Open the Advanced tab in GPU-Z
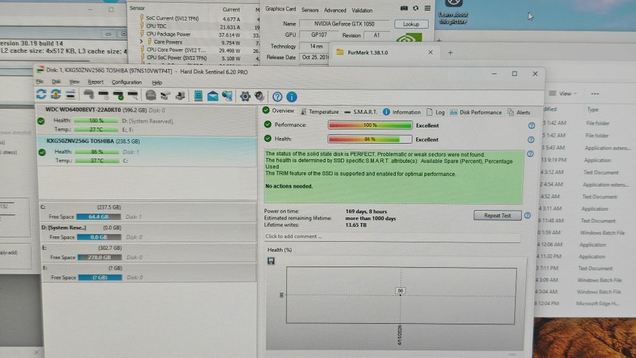 (x=335, y=10)
